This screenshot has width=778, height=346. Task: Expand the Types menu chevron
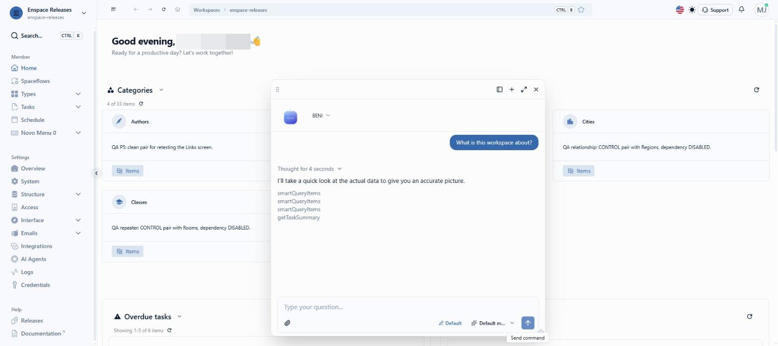point(78,94)
